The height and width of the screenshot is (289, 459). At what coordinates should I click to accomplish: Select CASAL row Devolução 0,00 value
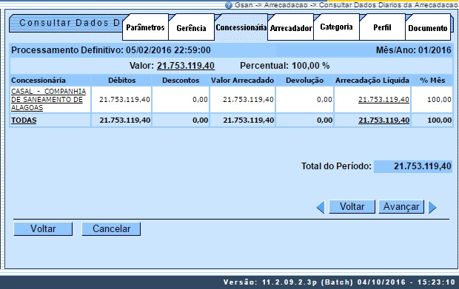tap(324, 100)
